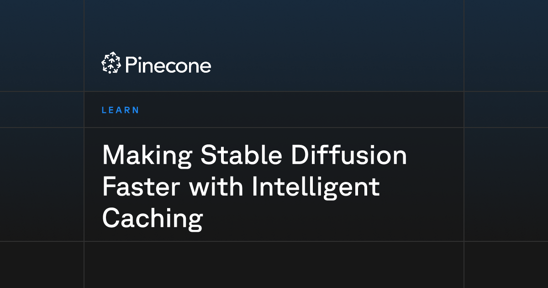Screen dimensions: 548x288
Task: Open the LEARN category label
Action: tap(120, 110)
